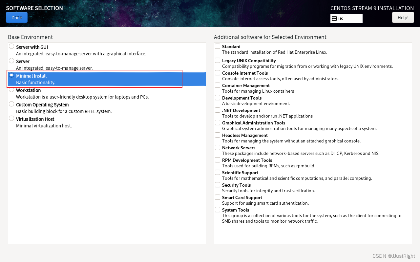Check the Smart Card Support checkbox
420x262 pixels.
218,197
